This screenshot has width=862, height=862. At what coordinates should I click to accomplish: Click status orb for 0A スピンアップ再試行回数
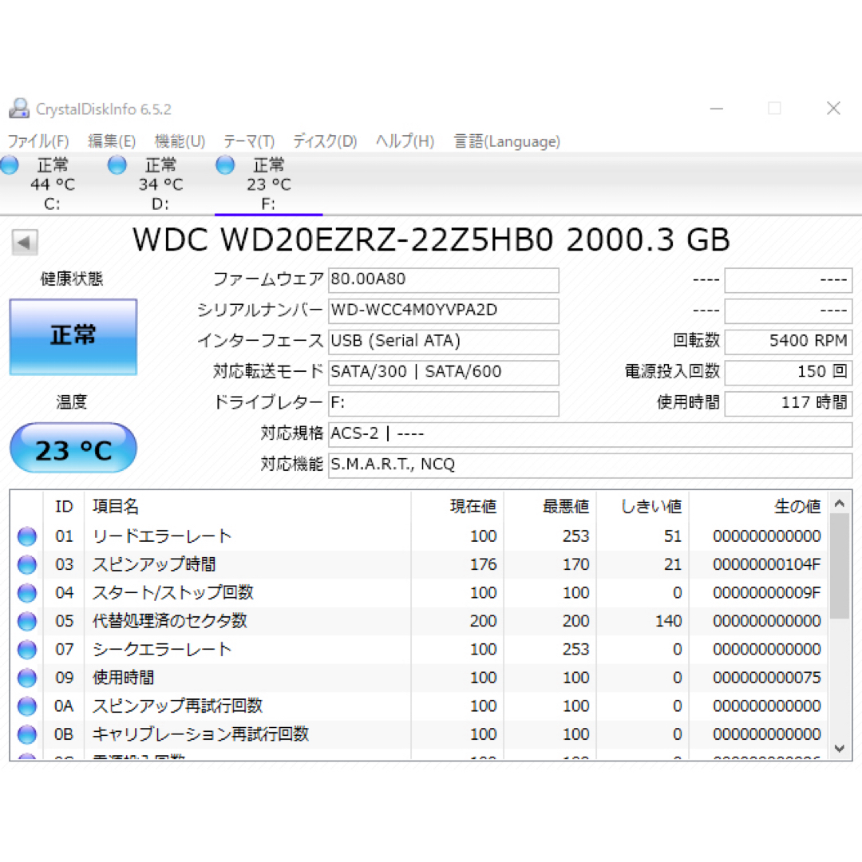pyautogui.click(x=27, y=706)
